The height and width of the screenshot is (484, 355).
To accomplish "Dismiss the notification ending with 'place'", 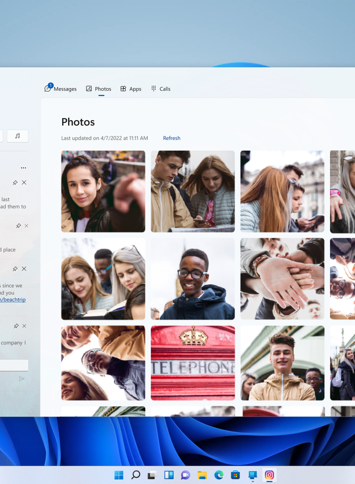I will [x=26, y=226].
